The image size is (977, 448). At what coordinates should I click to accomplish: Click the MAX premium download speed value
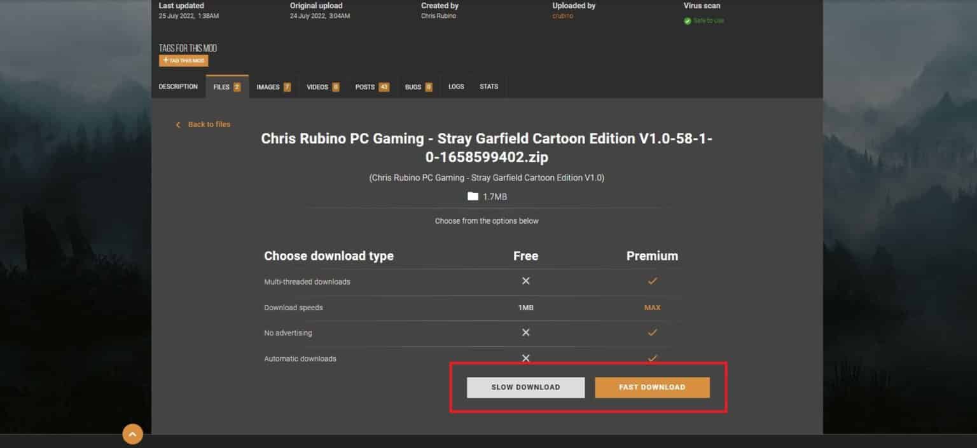point(652,308)
